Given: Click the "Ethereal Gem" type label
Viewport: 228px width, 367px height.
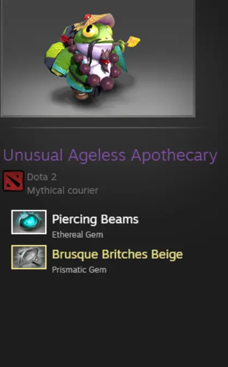Looking at the screenshot, I should (77, 235).
